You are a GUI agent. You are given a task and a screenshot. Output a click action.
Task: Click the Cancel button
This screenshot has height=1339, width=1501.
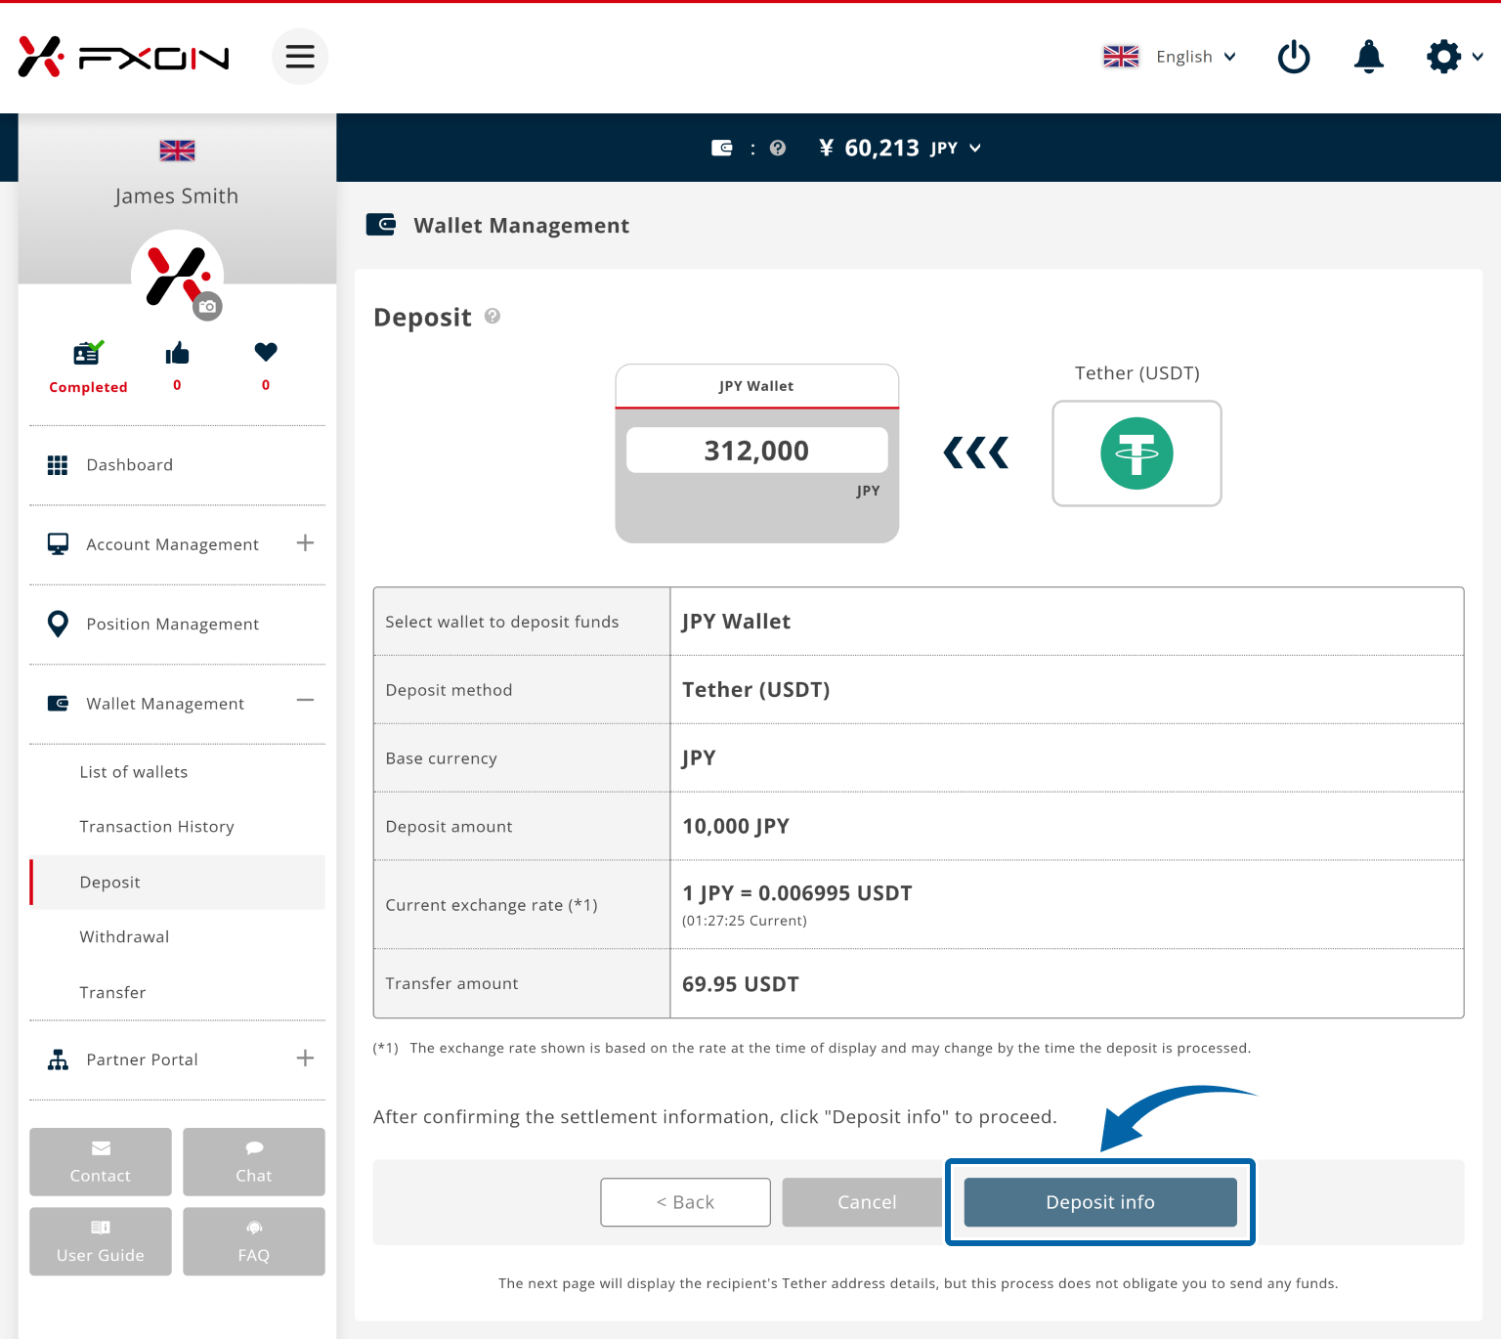click(x=863, y=1202)
